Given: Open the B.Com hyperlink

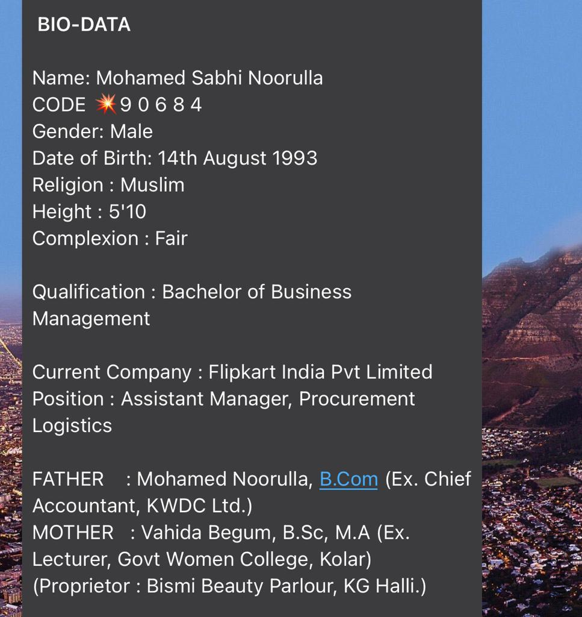Looking at the screenshot, I should pos(348,479).
